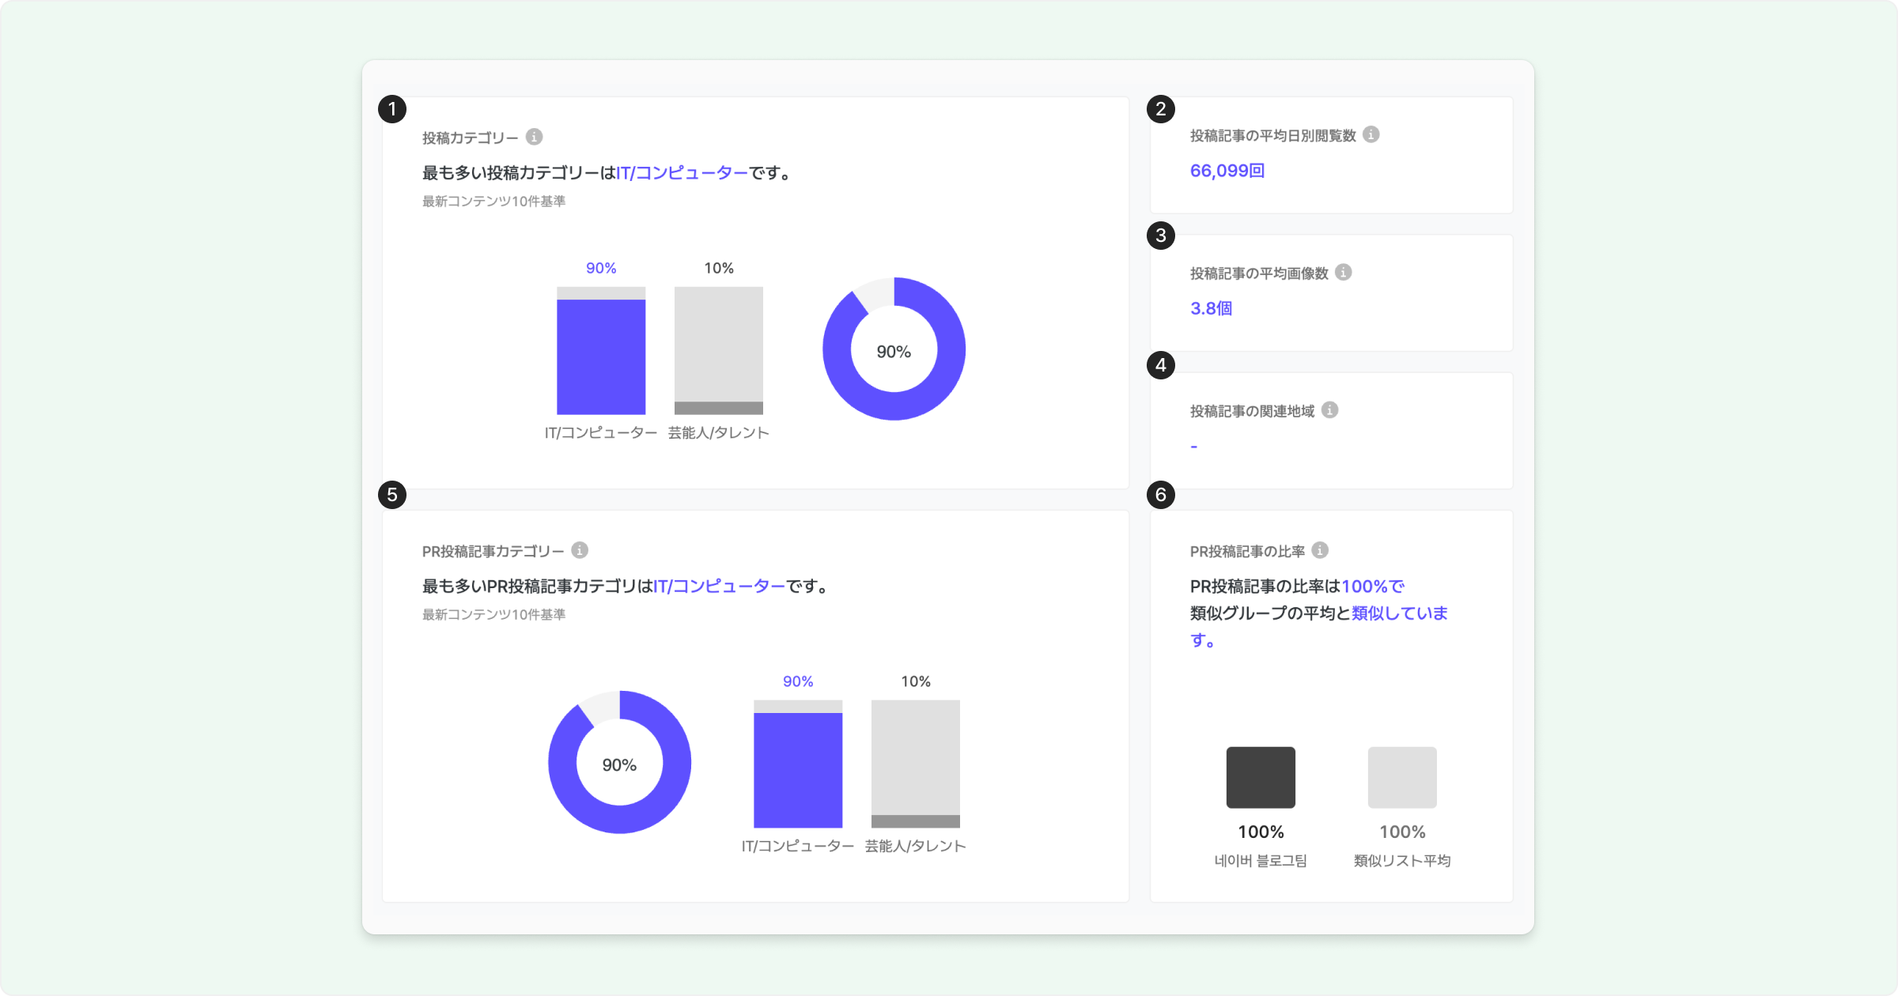
Task: Click the 66,099回 daily views value
Action: pyautogui.click(x=1227, y=171)
